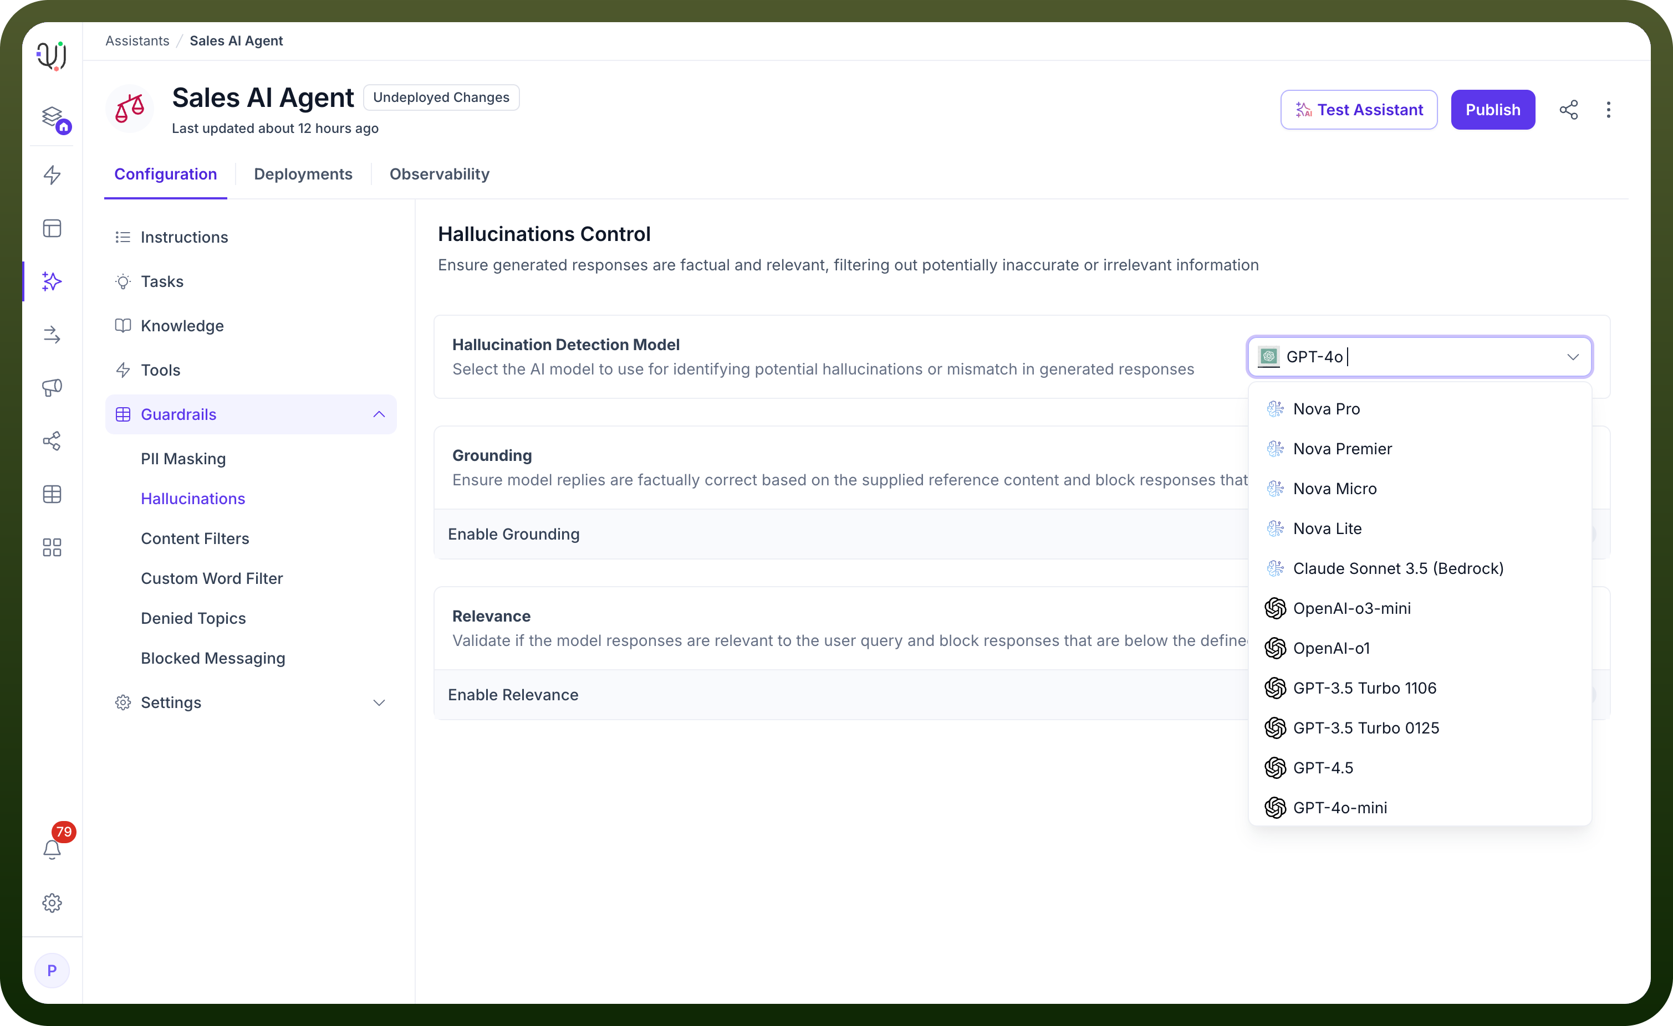Select the AI sparkle assistants sidebar icon
Viewport: 1673px width, 1026px height.
(x=52, y=281)
